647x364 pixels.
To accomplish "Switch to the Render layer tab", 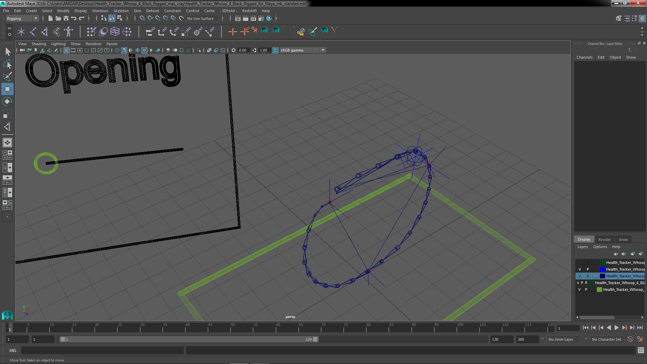I will tap(605, 240).
